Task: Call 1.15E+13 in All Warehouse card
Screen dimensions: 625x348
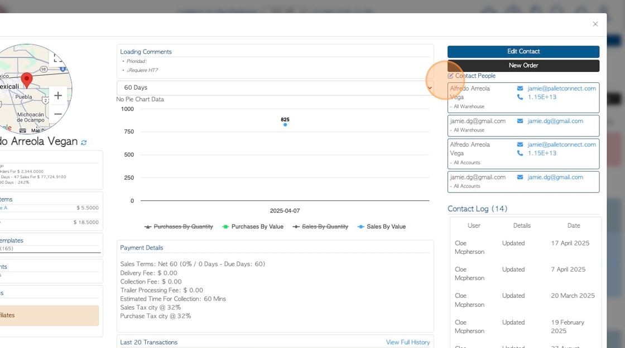Action: point(542,97)
